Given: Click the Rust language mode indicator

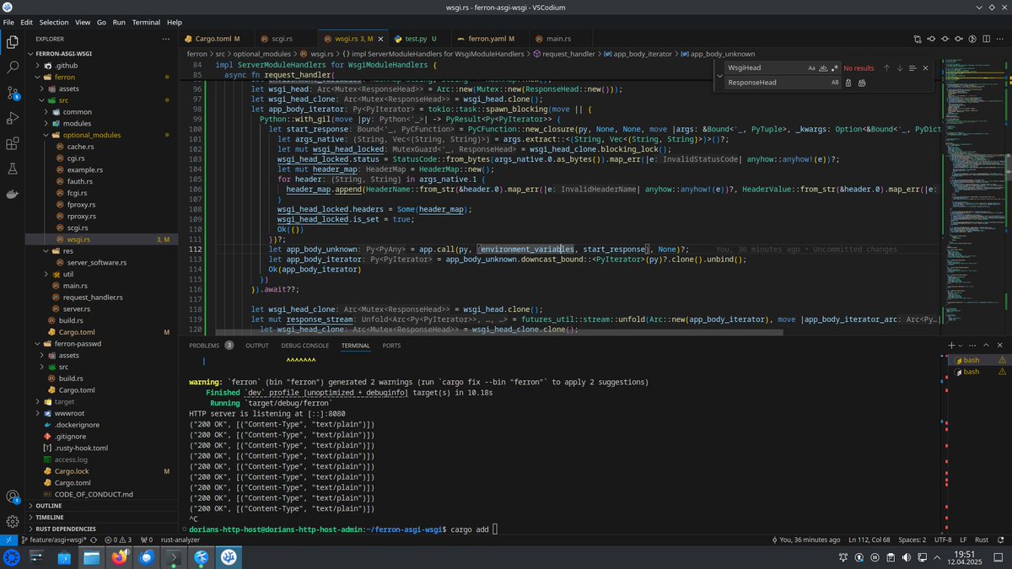Looking at the screenshot, I should click(x=982, y=539).
